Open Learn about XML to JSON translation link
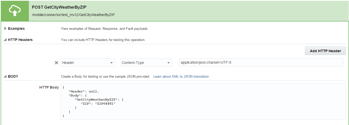This screenshot has width=349, height=125. (x=181, y=76)
